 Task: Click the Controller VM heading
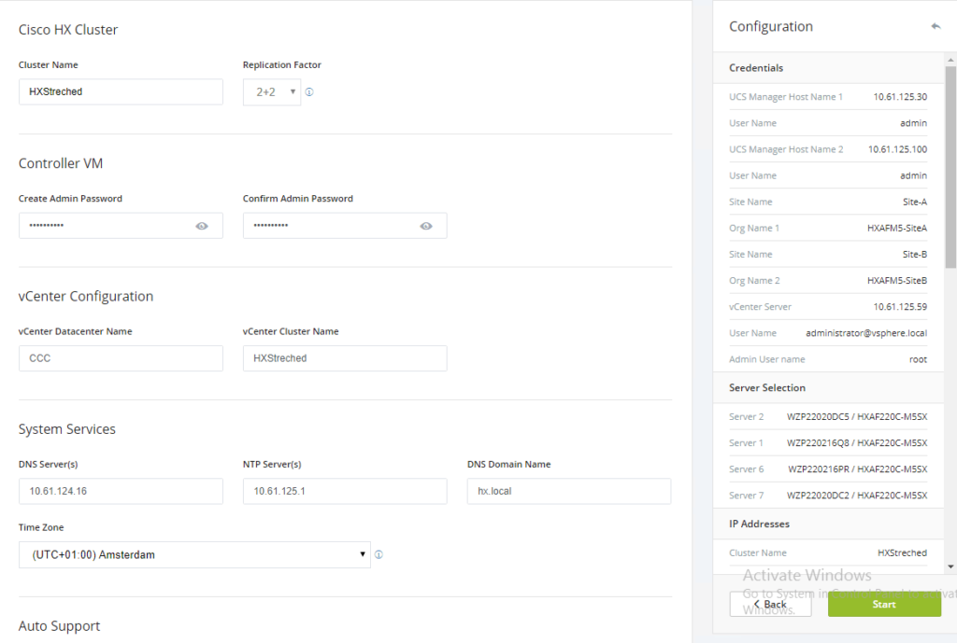[x=61, y=163]
